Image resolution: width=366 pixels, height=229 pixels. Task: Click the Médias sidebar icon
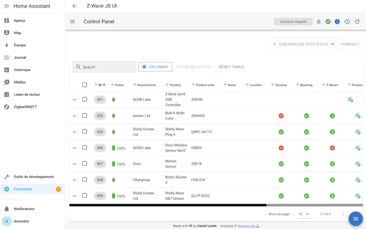click(6, 82)
